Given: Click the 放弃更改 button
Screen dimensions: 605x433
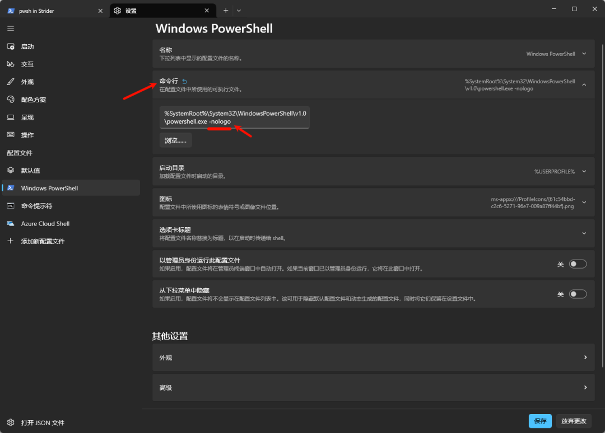Looking at the screenshot, I should pos(574,421).
